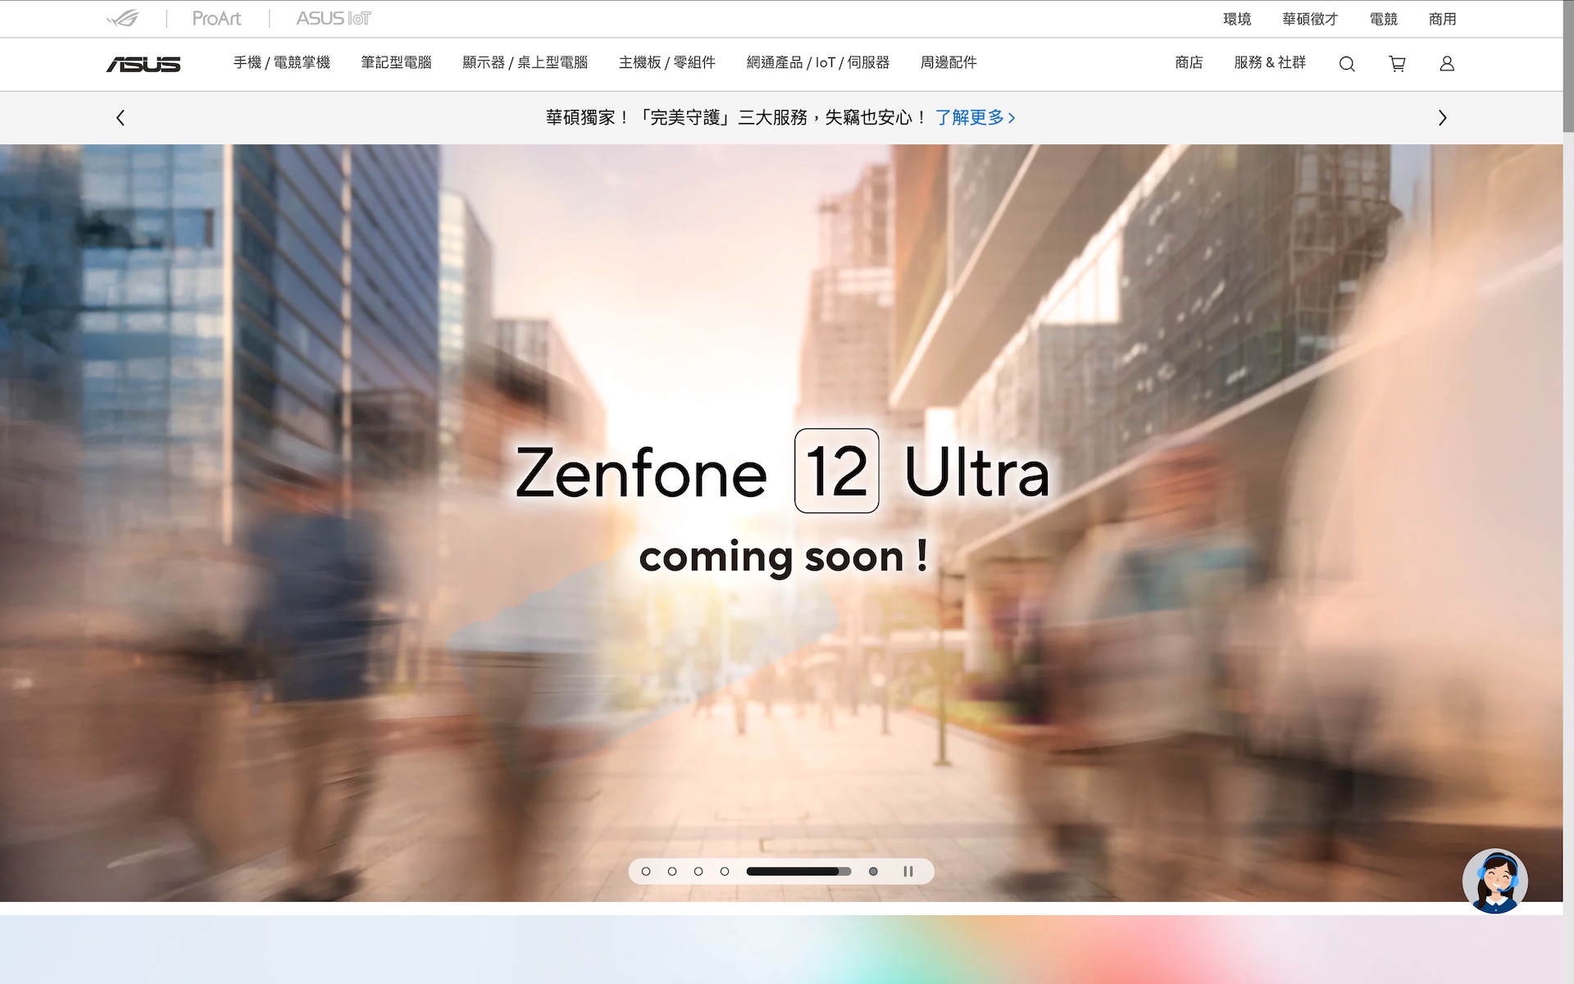
Task: Click the active carousel progress bar
Action: click(798, 871)
